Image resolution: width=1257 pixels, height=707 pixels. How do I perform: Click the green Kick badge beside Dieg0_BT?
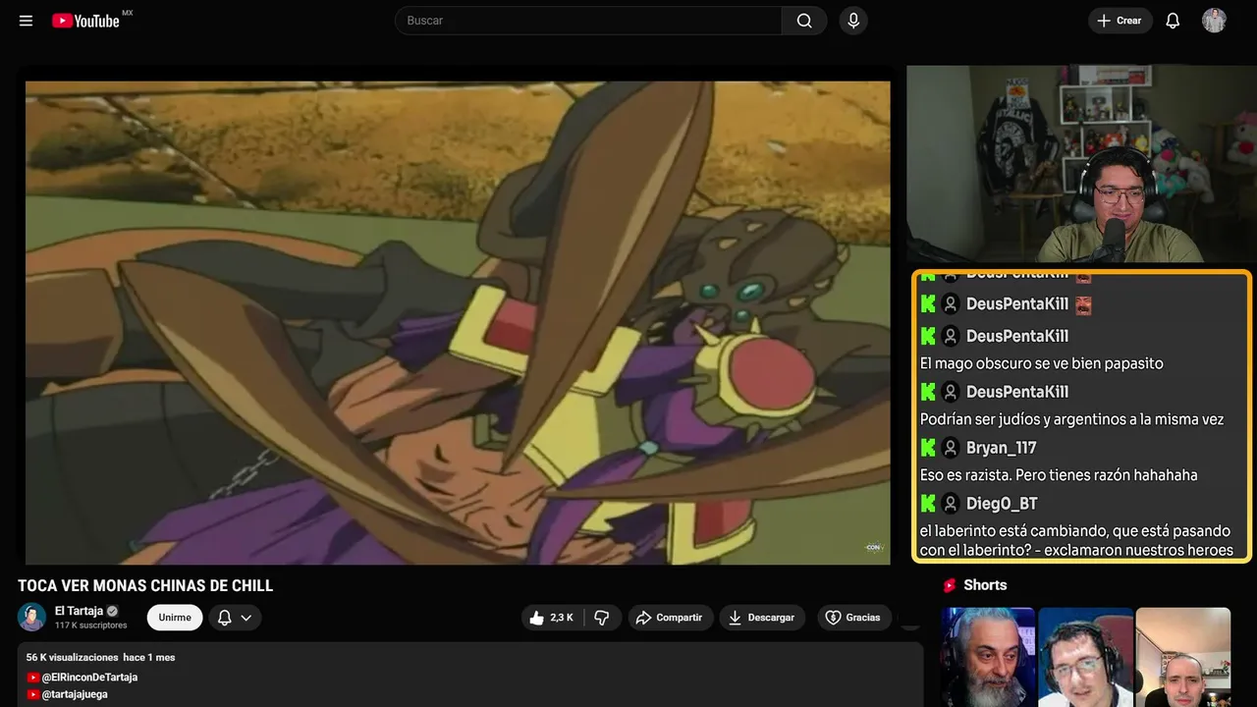click(928, 504)
